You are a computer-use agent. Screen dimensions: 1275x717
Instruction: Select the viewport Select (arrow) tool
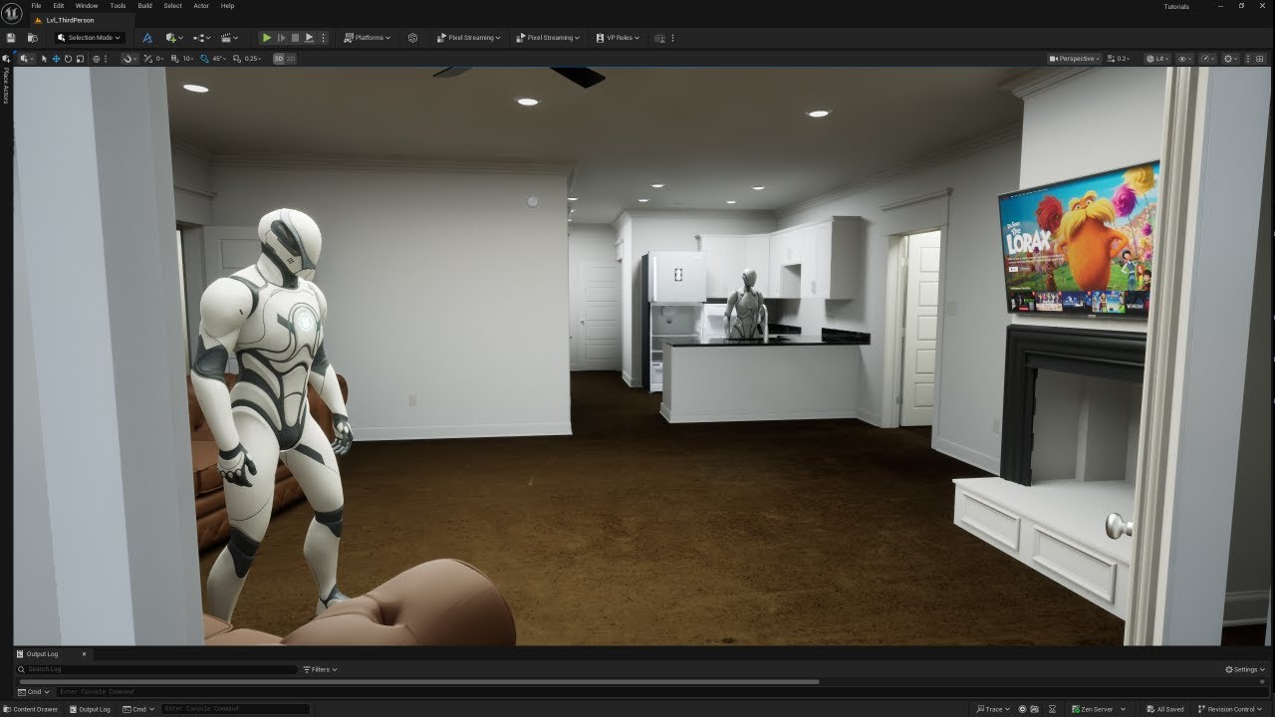point(44,59)
